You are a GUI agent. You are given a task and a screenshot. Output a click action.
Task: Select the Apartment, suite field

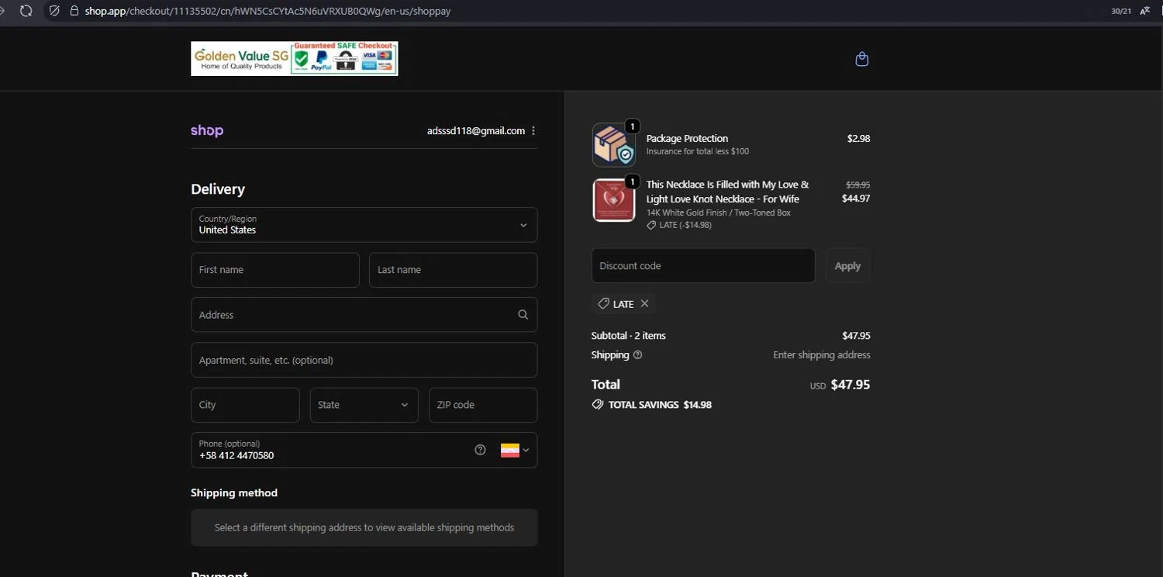point(364,360)
